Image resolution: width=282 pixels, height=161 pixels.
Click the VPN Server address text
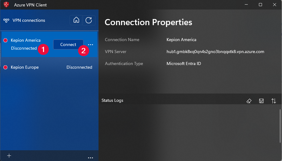pyautogui.click(x=215, y=52)
